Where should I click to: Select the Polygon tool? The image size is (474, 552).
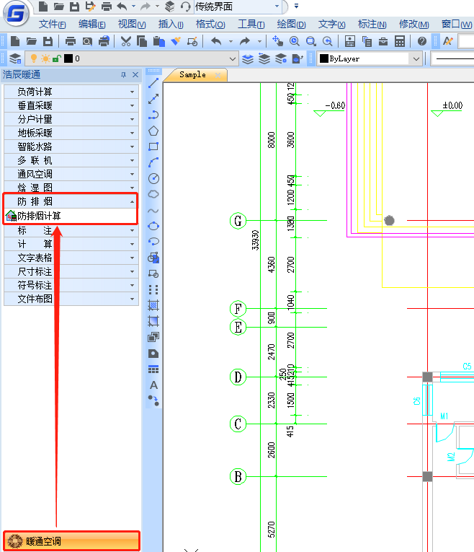tap(153, 131)
